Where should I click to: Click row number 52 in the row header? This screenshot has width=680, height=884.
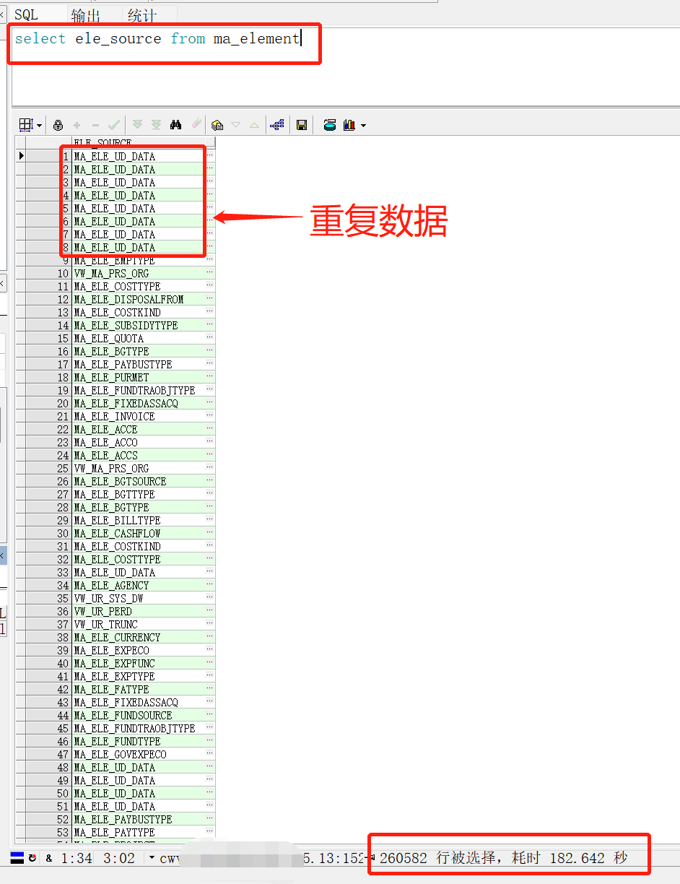point(49,819)
